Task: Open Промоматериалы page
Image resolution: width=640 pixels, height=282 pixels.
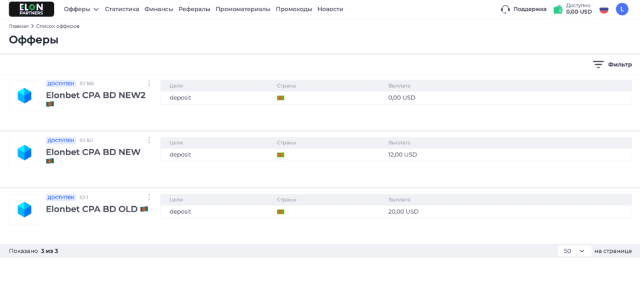Action: pyautogui.click(x=243, y=9)
